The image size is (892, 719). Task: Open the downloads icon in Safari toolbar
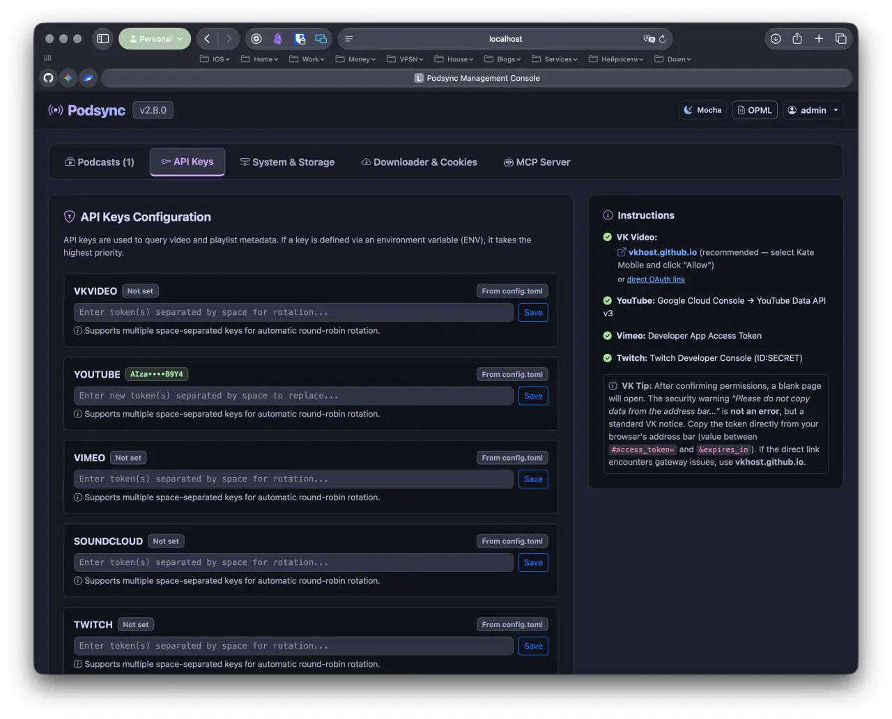776,39
